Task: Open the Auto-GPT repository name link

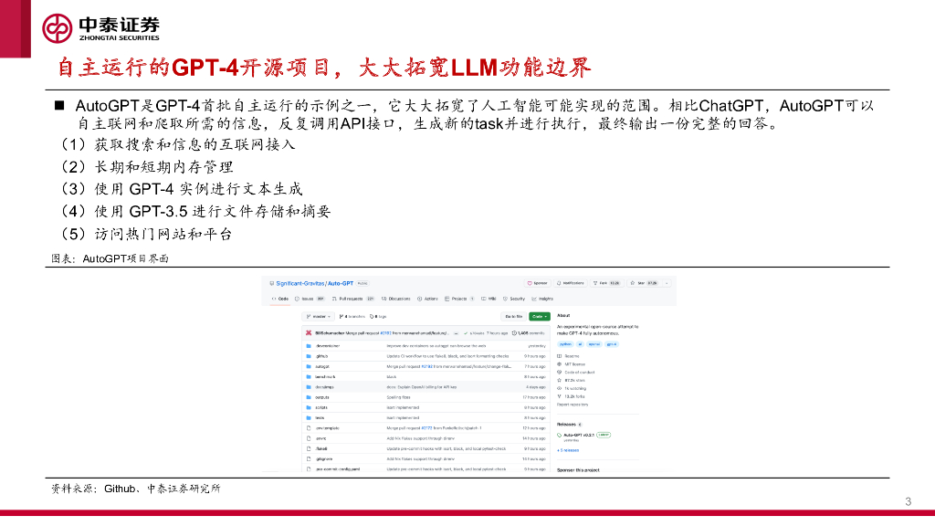Action: (x=341, y=283)
